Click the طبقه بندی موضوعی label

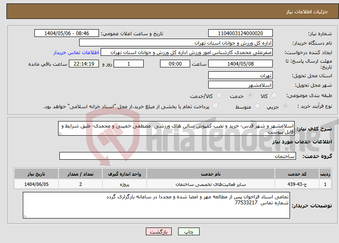pos(309,95)
